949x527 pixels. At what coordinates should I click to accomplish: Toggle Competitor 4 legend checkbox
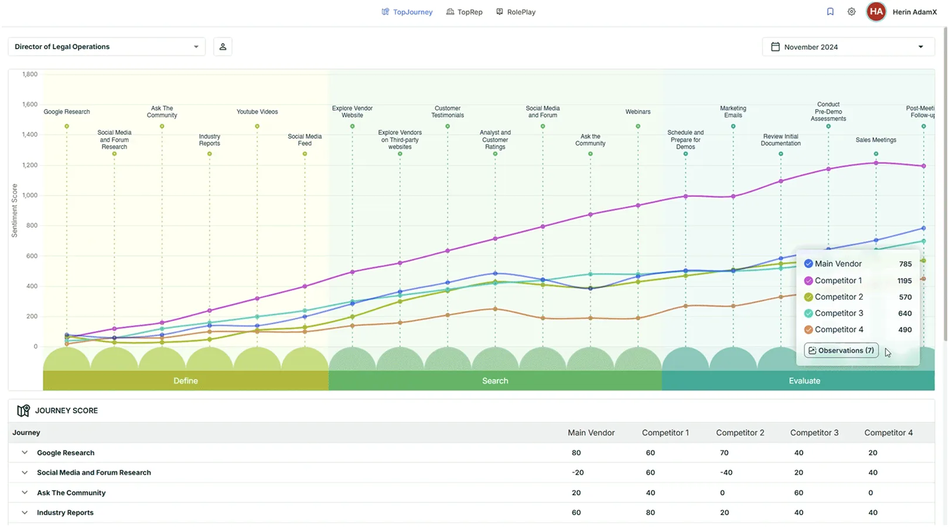tap(808, 330)
